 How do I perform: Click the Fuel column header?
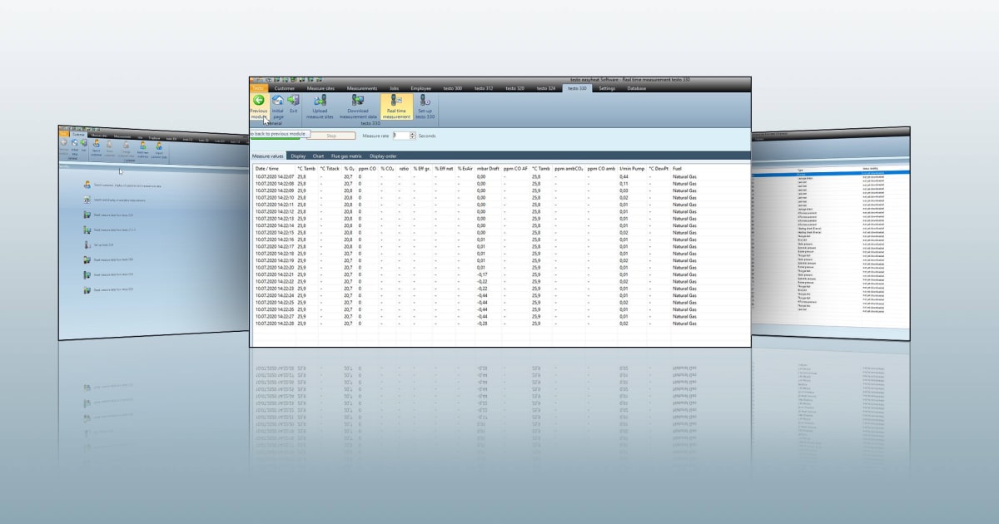(x=677, y=169)
